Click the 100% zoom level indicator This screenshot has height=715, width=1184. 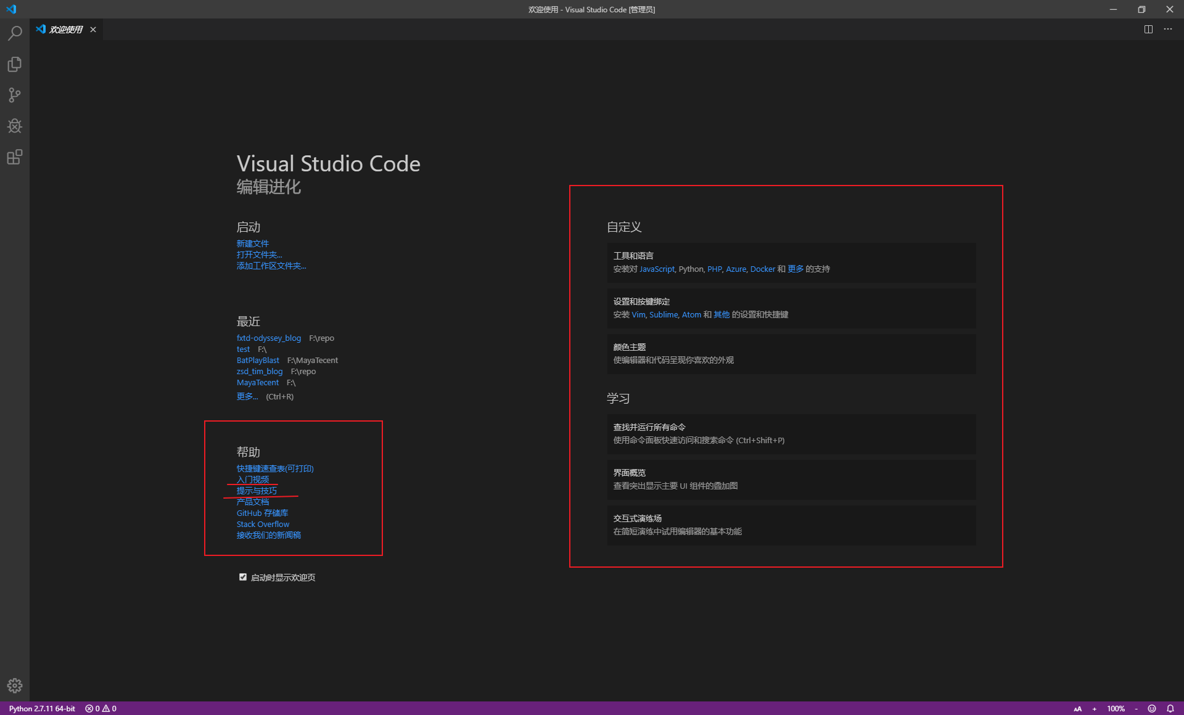1116,709
